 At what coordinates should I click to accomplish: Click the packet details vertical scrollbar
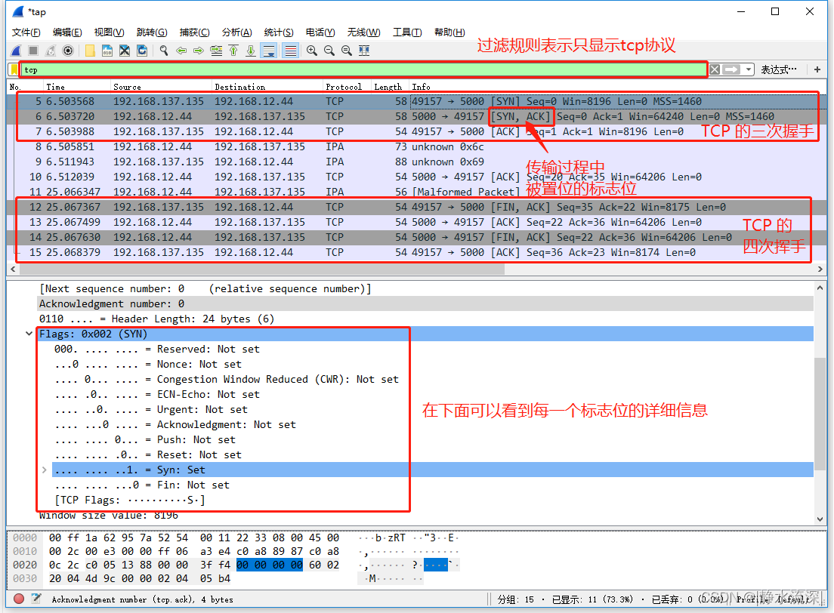tap(820, 415)
